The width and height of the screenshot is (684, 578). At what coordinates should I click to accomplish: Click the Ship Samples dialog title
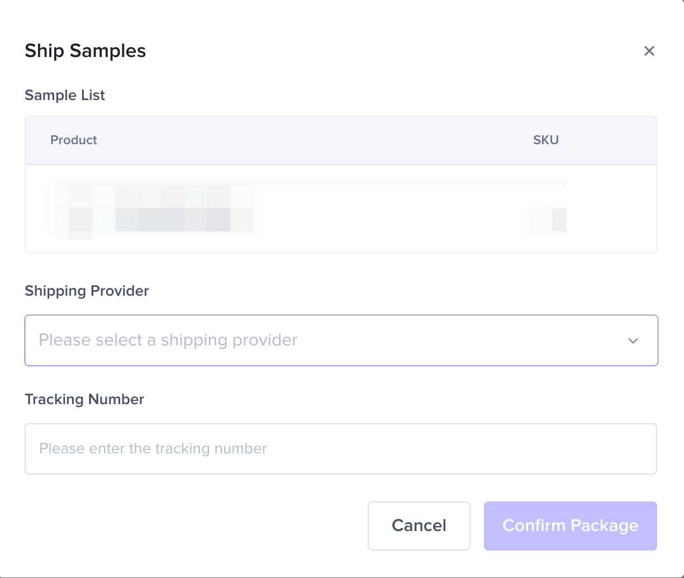(85, 51)
